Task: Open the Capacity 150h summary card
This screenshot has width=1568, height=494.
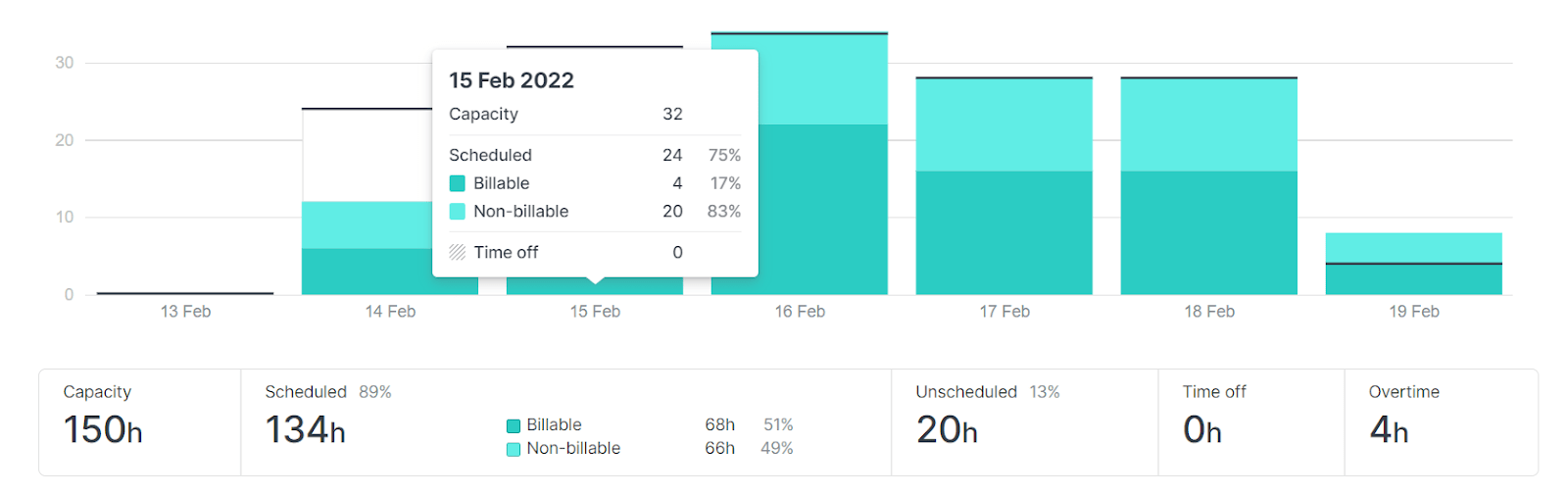Action: 140,422
